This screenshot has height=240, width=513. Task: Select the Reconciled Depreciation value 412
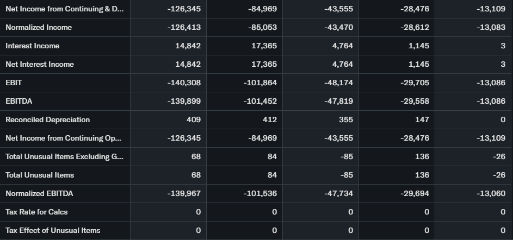click(270, 119)
